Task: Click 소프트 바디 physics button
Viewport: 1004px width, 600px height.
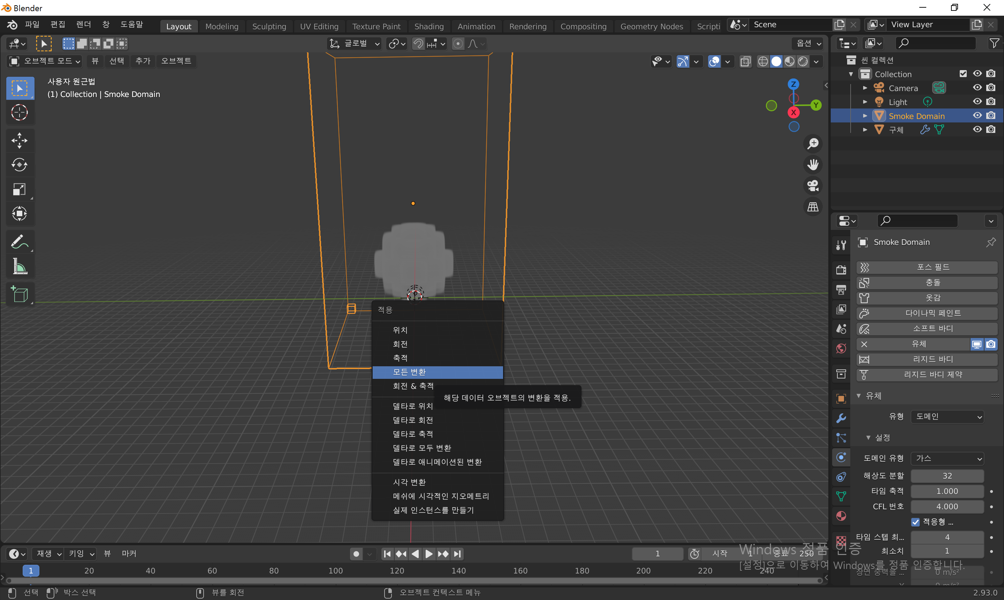Action: (927, 329)
